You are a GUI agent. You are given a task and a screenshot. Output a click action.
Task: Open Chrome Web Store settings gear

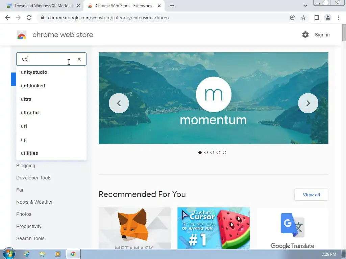click(x=305, y=35)
